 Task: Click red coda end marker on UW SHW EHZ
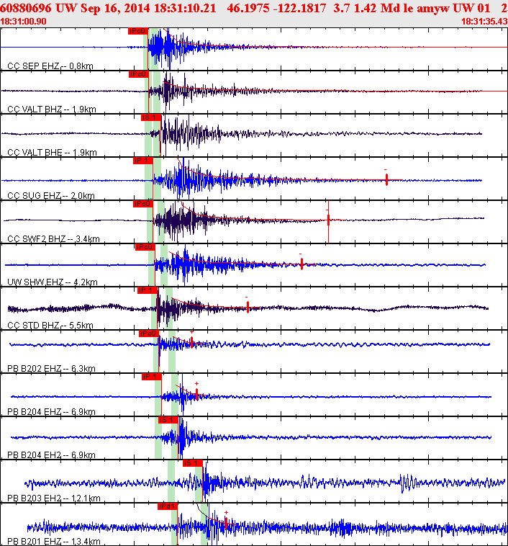point(301,264)
